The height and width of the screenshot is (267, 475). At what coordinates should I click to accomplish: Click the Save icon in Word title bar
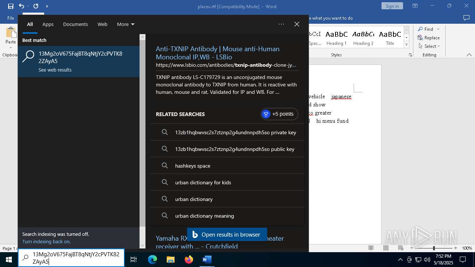click(x=11, y=6)
